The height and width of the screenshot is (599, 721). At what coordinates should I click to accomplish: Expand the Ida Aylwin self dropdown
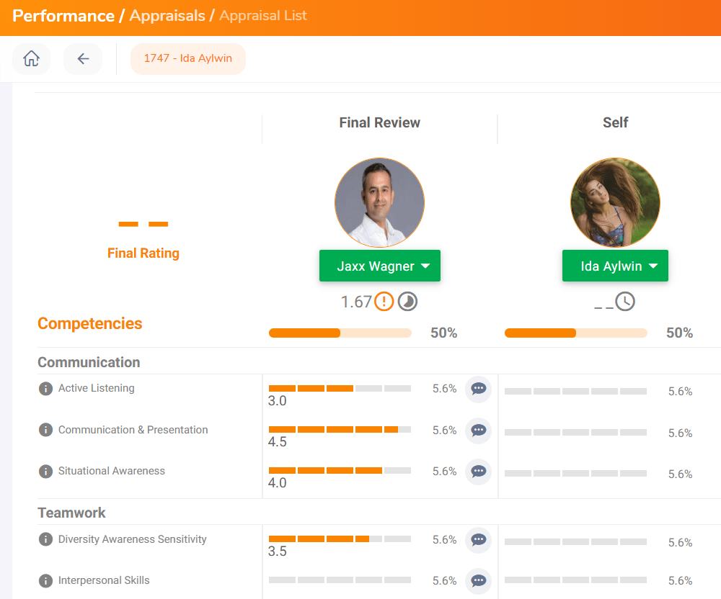[x=615, y=266]
